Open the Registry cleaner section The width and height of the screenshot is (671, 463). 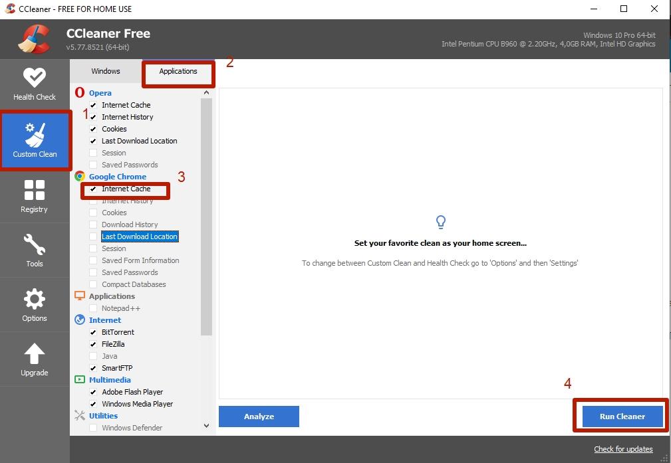34,196
